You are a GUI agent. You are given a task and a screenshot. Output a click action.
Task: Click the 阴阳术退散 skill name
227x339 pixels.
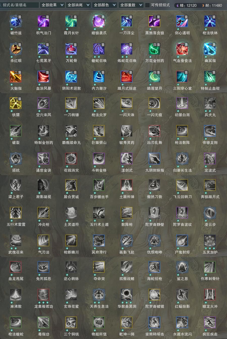tap(71, 88)
